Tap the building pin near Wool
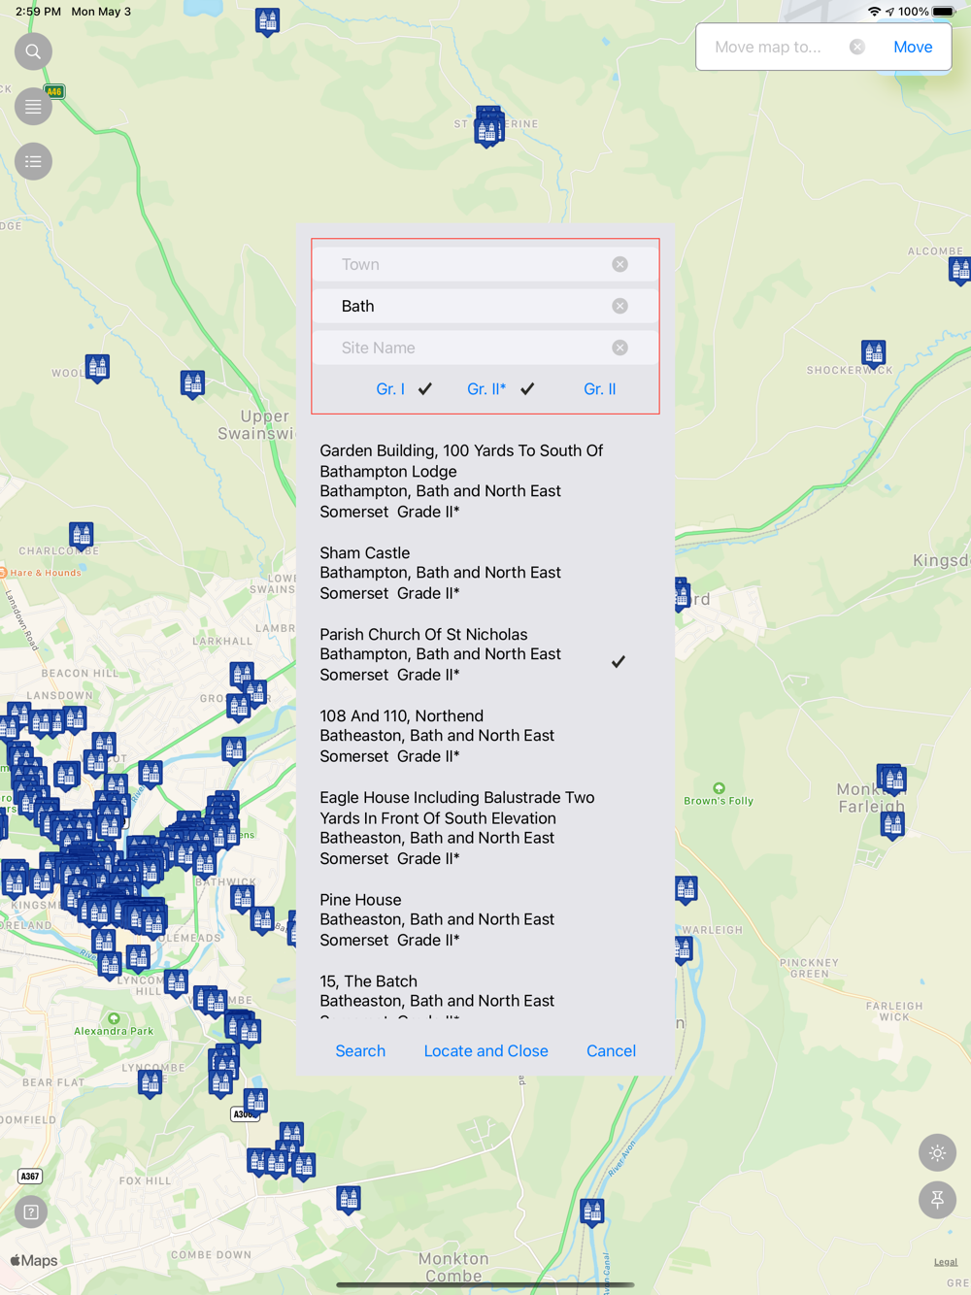The height and width of the screenshot is (1295, 971). click(x=97, y=368)
